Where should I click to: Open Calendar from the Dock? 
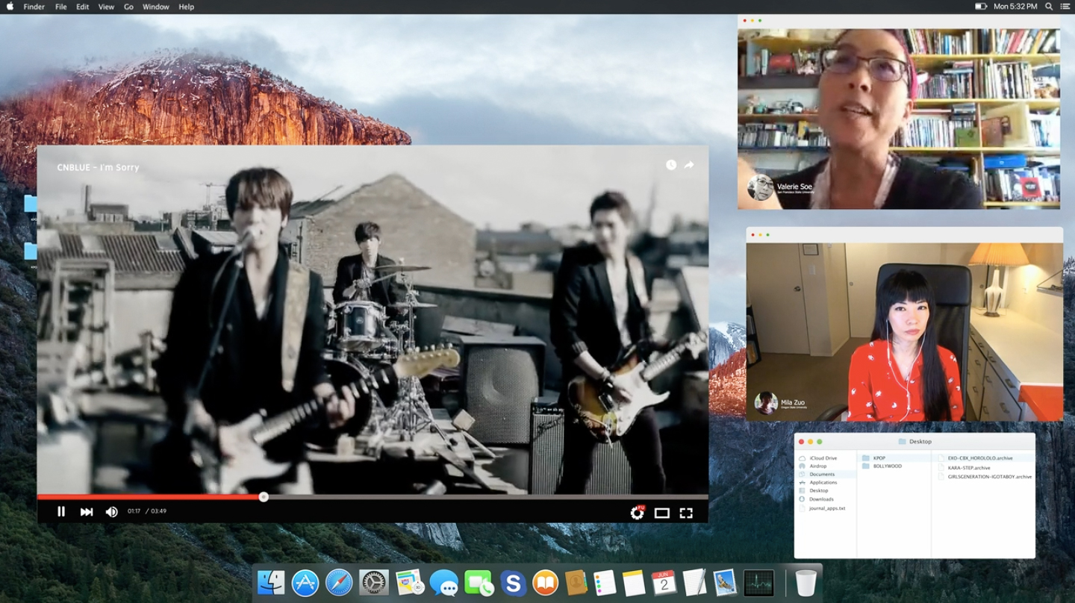(x=664, y=582)
